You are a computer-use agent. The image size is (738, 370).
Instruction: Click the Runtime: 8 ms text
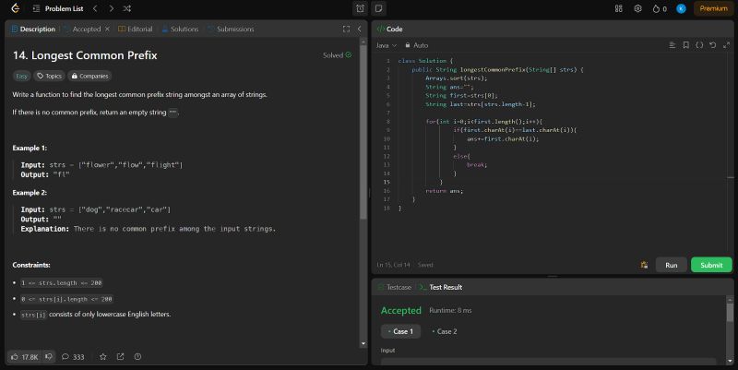[450, 310]
